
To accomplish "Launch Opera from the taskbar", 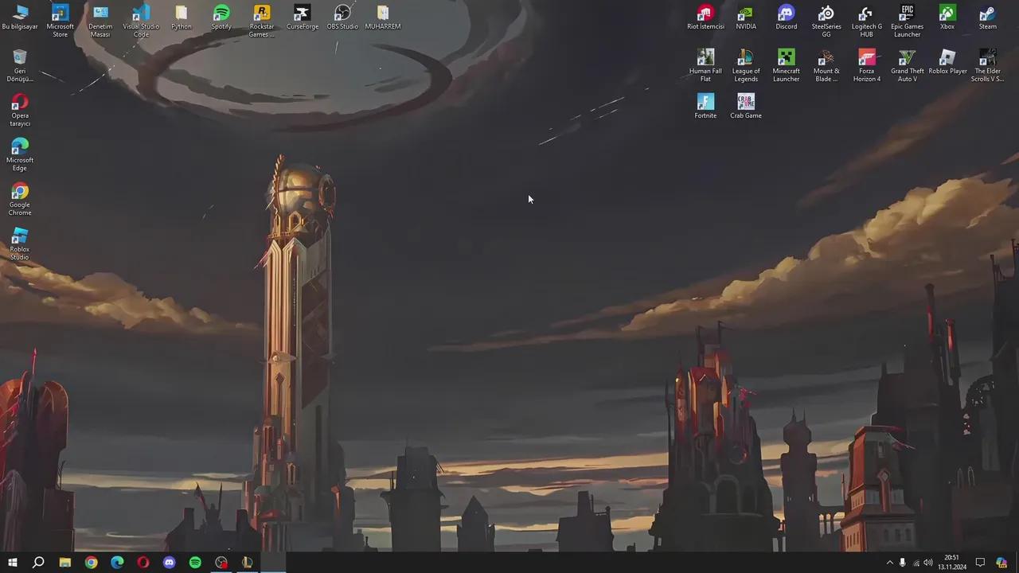I will pyautogui.click(x=143, y=563).
